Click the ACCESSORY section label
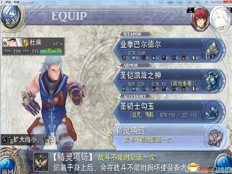232x174 pixels. pyautogui.click(x=135, y=96)
